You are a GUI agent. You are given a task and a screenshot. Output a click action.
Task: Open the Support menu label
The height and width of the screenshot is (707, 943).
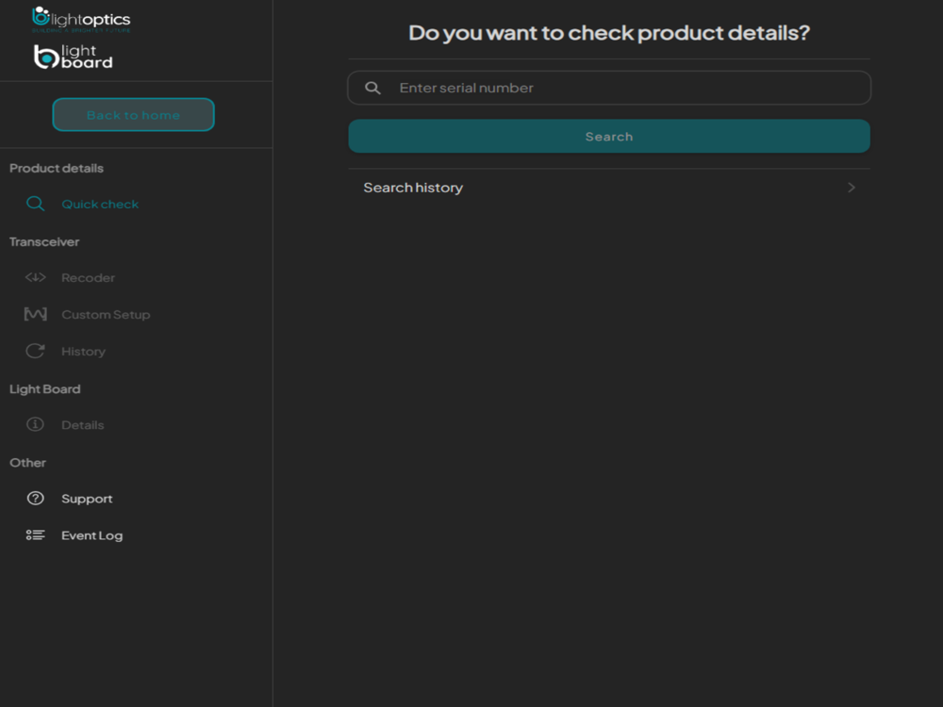[x=87, y=499]
